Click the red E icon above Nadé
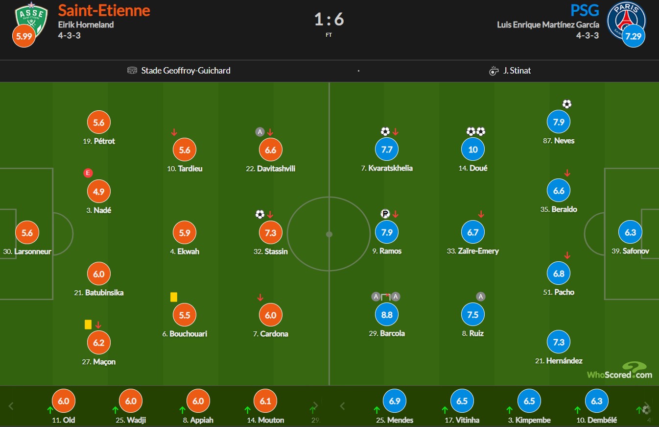The height and width of the screenshot is (427, 659). click(88, 173)
